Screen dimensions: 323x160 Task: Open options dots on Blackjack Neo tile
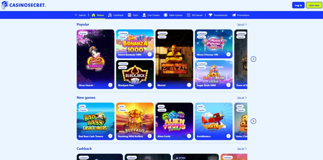150,85
